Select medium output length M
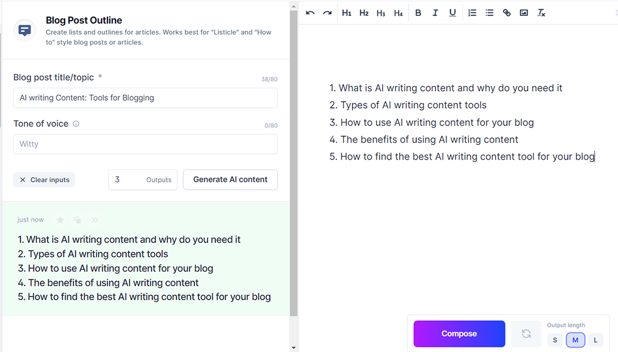 pyautogui.click(x=575, y=340)
